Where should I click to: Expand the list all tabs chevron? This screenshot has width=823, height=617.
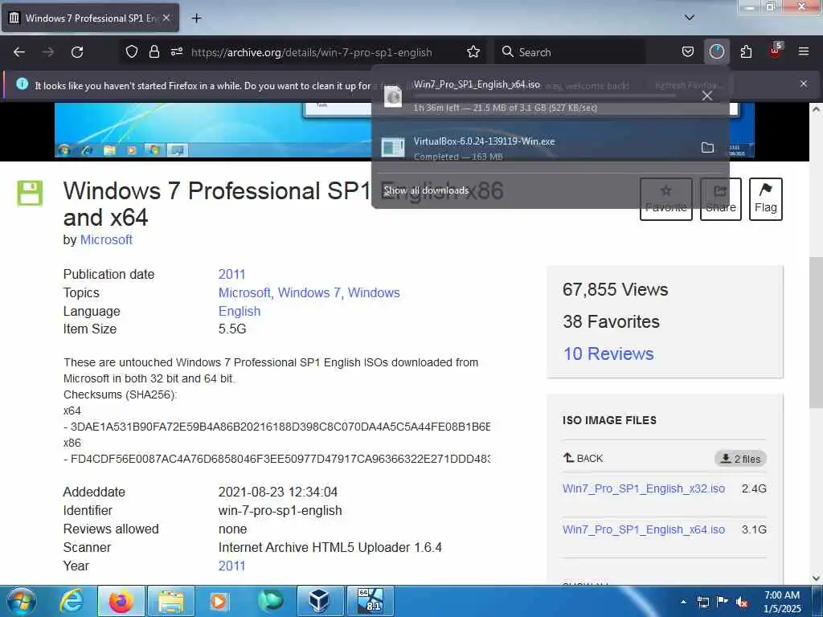pos(690,18)
